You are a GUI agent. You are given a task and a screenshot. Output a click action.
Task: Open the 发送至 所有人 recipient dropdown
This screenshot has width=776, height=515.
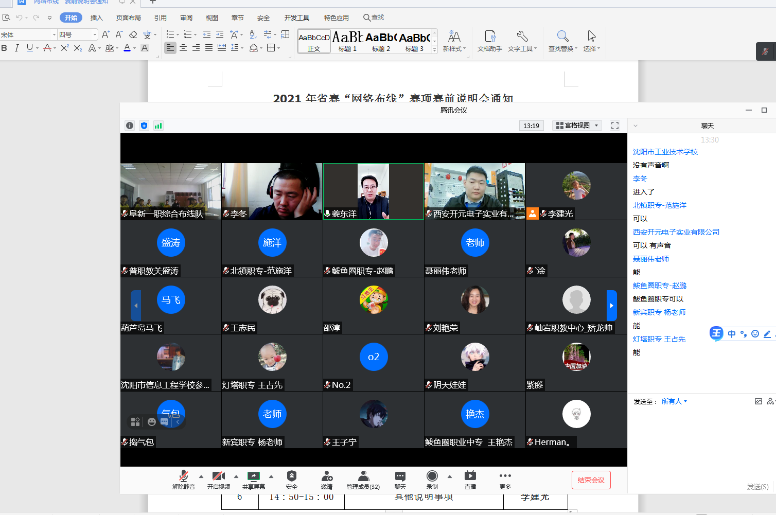click(x=674, y=401)
